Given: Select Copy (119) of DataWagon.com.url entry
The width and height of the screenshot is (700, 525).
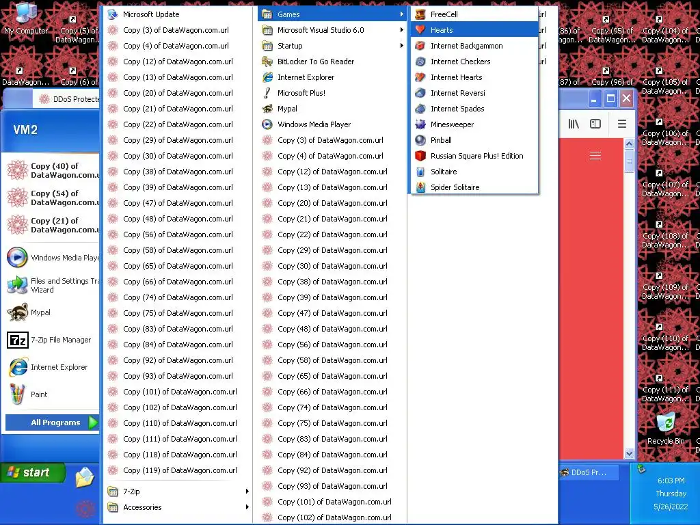Looking at the screenshot, I should (x=178, y=470).
